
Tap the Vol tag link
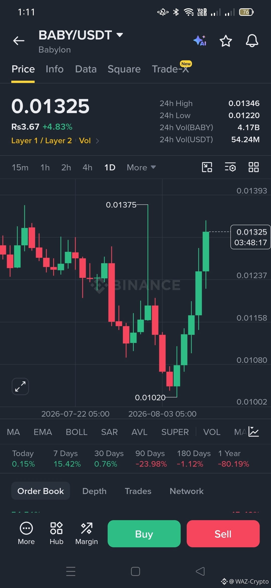pyautogui.click(x=85, y=140)
